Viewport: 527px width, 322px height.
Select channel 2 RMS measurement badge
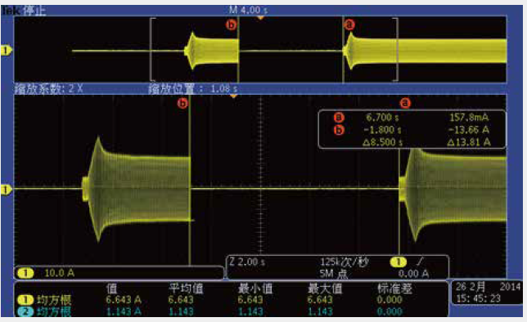25,311
